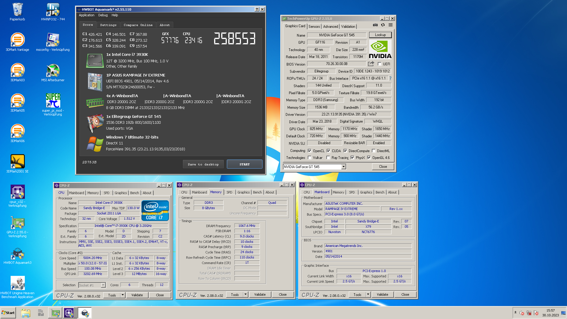Click GPU-Z refresh icon
This screenshot has height=319, width=567.
(x=383, y=25)
